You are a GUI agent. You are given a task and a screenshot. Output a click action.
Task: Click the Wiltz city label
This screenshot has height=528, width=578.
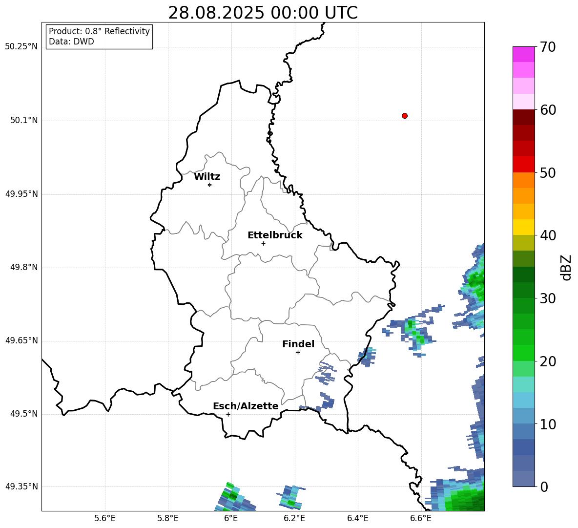(207, 177)
